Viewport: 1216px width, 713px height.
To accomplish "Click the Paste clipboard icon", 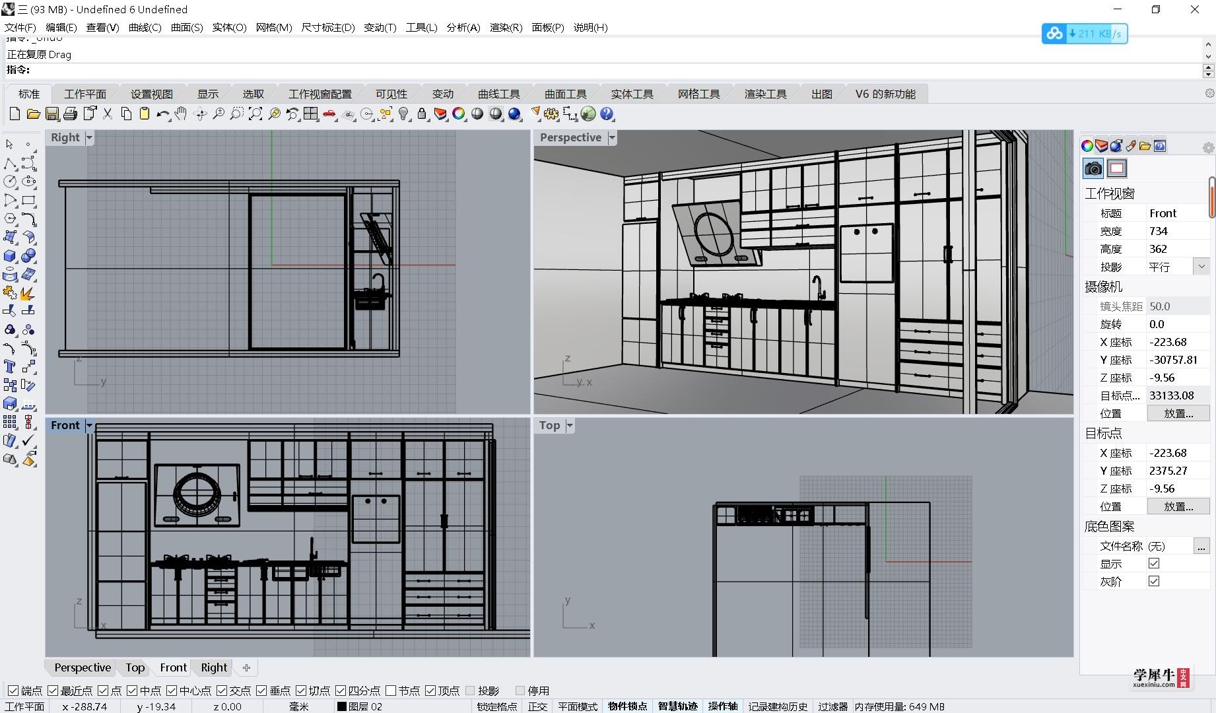I will pyautogui.click(x=145, y=114).
